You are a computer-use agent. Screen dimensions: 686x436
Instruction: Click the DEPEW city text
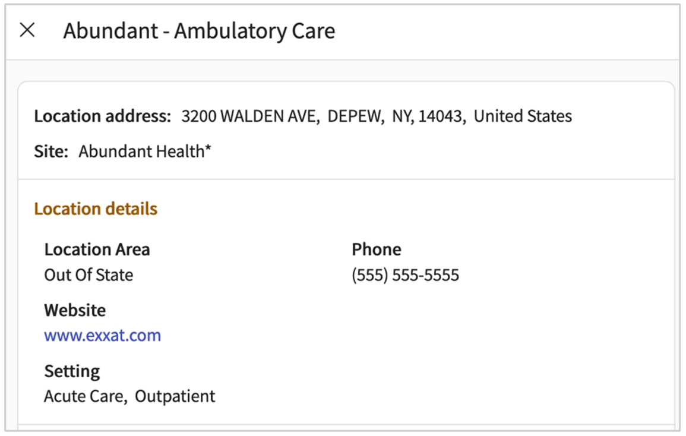356,116
